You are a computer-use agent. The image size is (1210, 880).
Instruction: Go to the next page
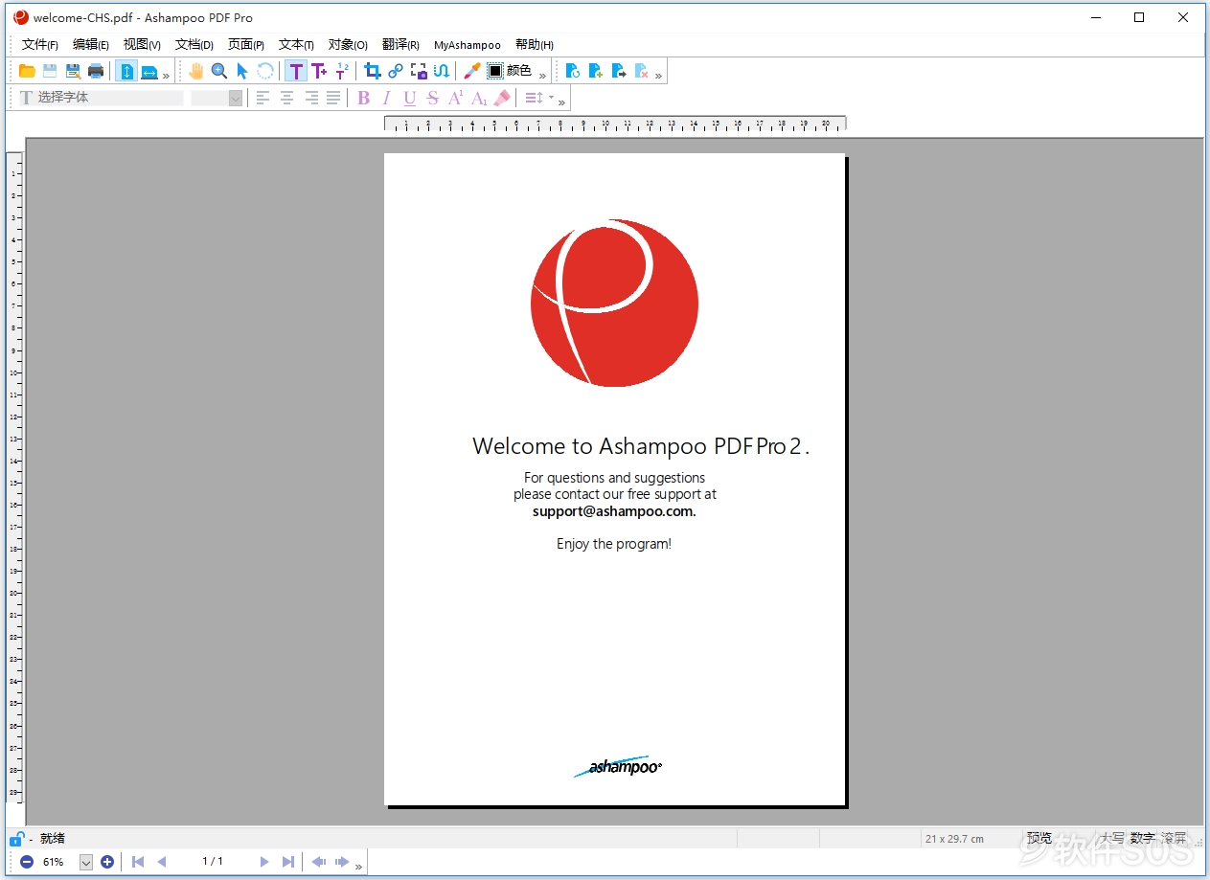264,862
